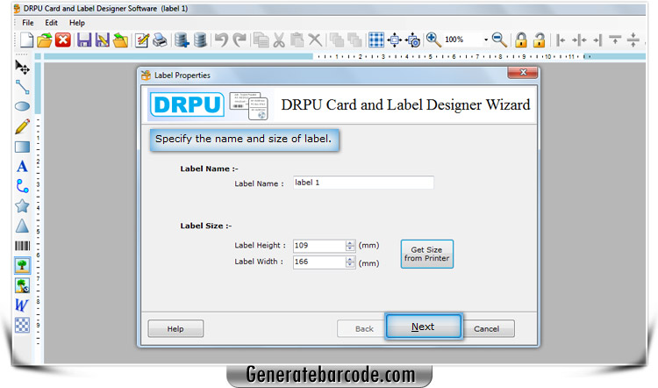Select the curve path drawing tool

pos(22,186)
